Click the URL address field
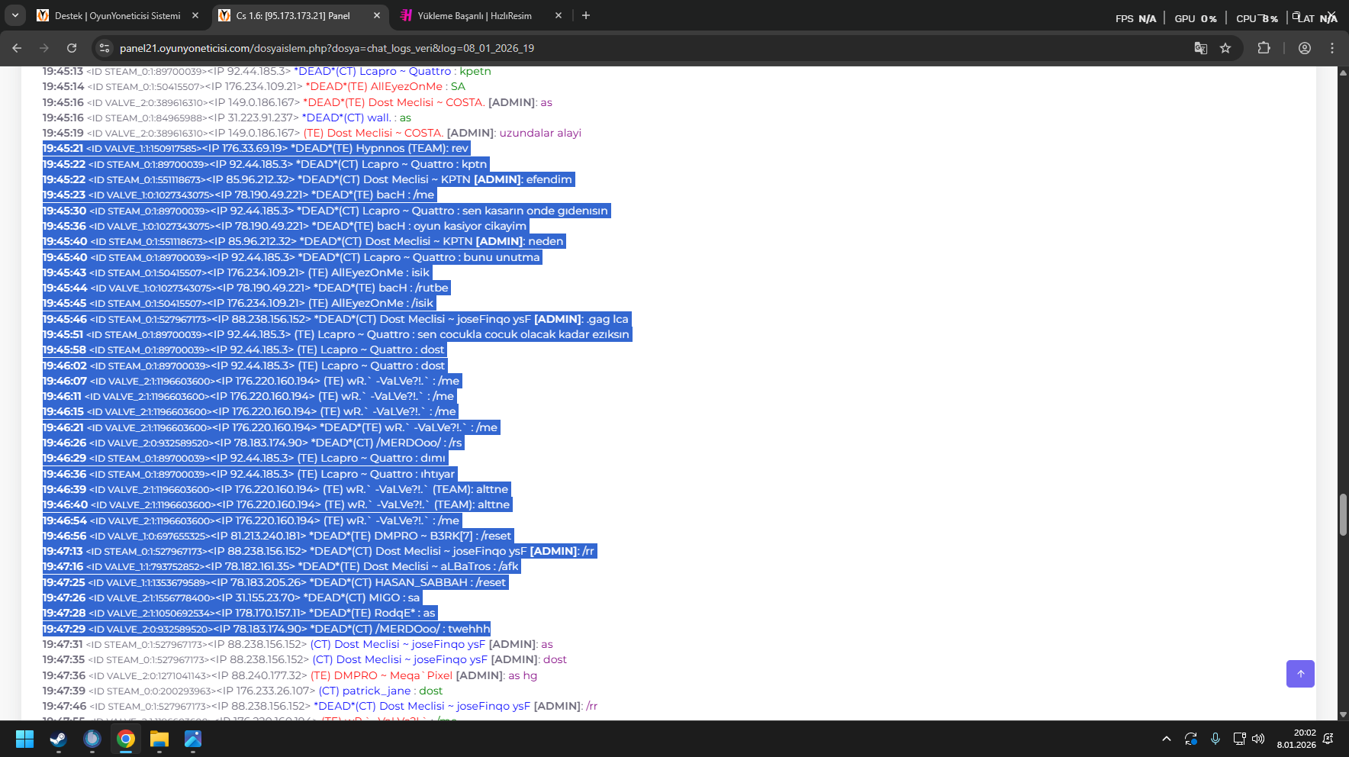Screen dimensions: 1349x757 pos(649,48)
